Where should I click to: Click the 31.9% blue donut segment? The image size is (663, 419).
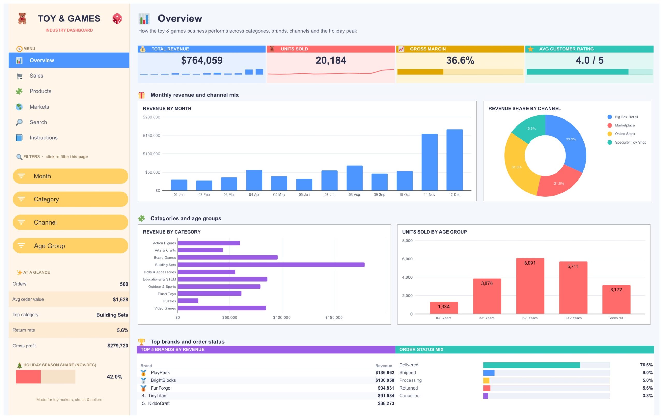tap(571, 139)
